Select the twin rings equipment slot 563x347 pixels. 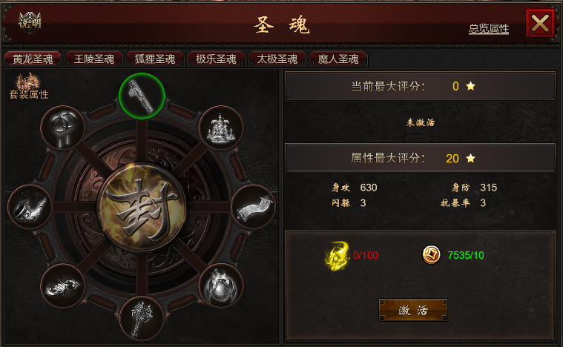point(63,128)
